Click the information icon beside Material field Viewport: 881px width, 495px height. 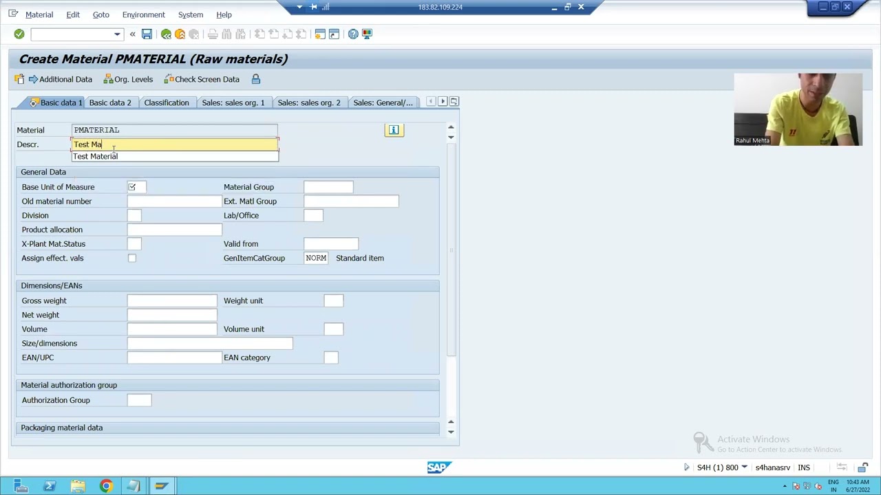[394, 130]
